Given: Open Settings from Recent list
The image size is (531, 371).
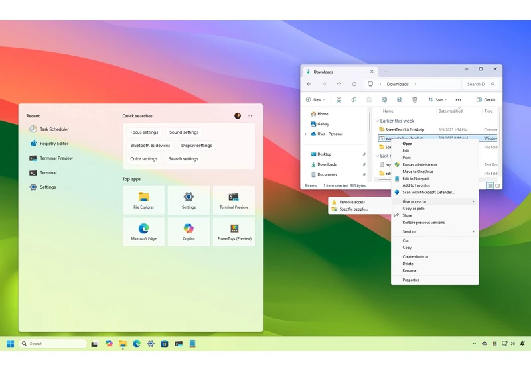Looking at the screenshot, I should [x=43, y=187].
